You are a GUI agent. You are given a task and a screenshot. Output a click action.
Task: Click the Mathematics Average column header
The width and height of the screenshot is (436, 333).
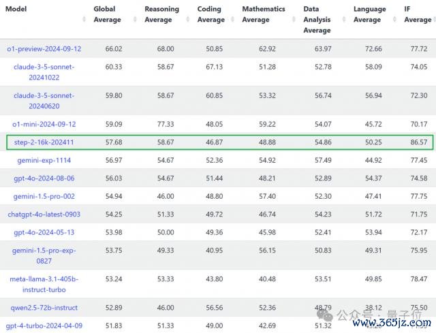tap(264, 14)
